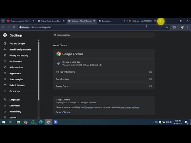Open the Extensions puzzle icon
The image size is (191, 143).
tap(174, 27)
